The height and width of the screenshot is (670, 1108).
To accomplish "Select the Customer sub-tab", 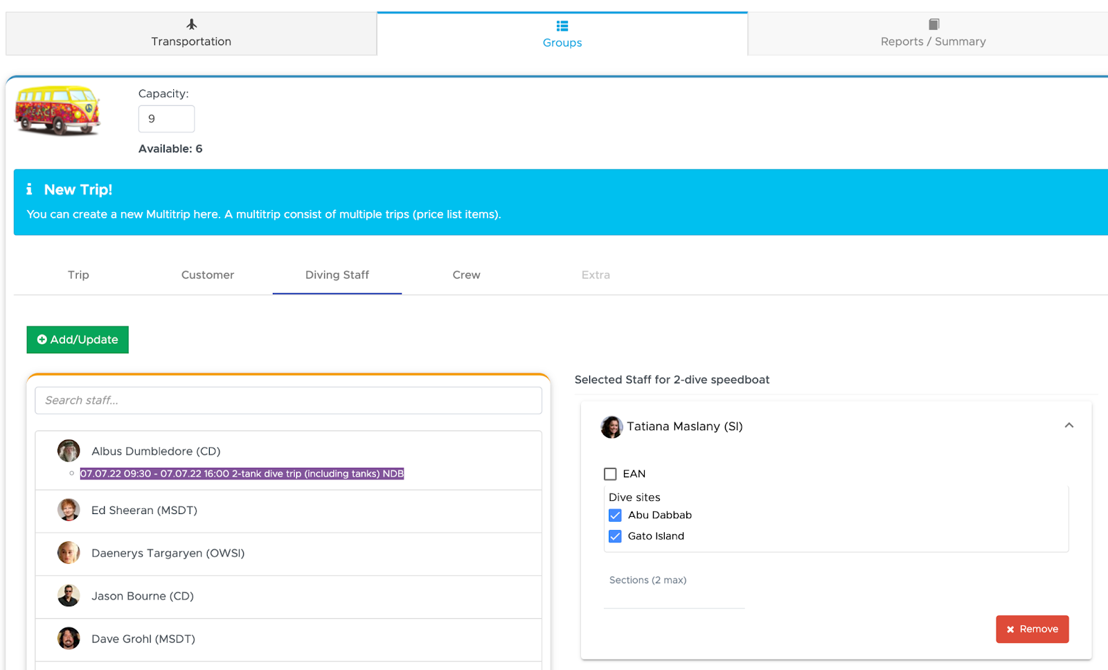I will pos(208,275).
